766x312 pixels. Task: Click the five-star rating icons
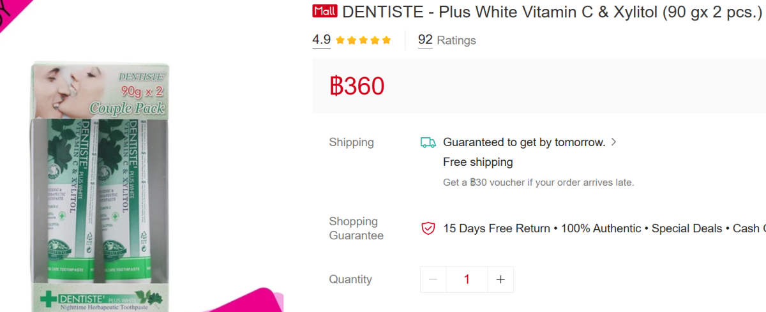point(363,40)
